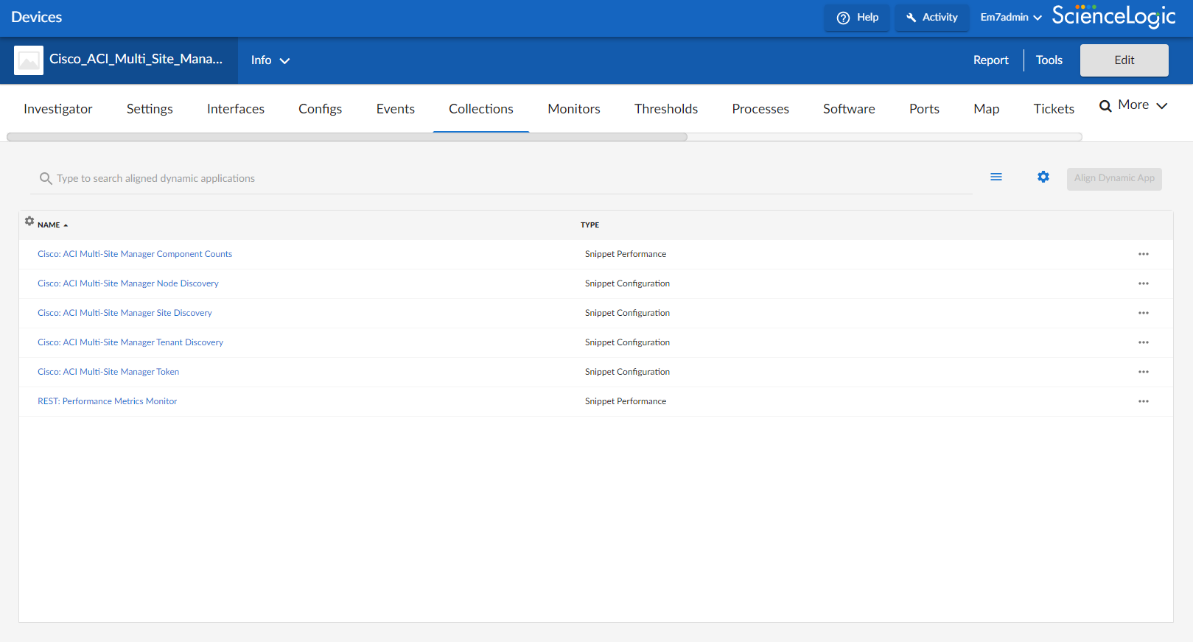This screenshot has height=642, width=1193.
Task: Switch to the Settings tab
Action: coord(150,109)
